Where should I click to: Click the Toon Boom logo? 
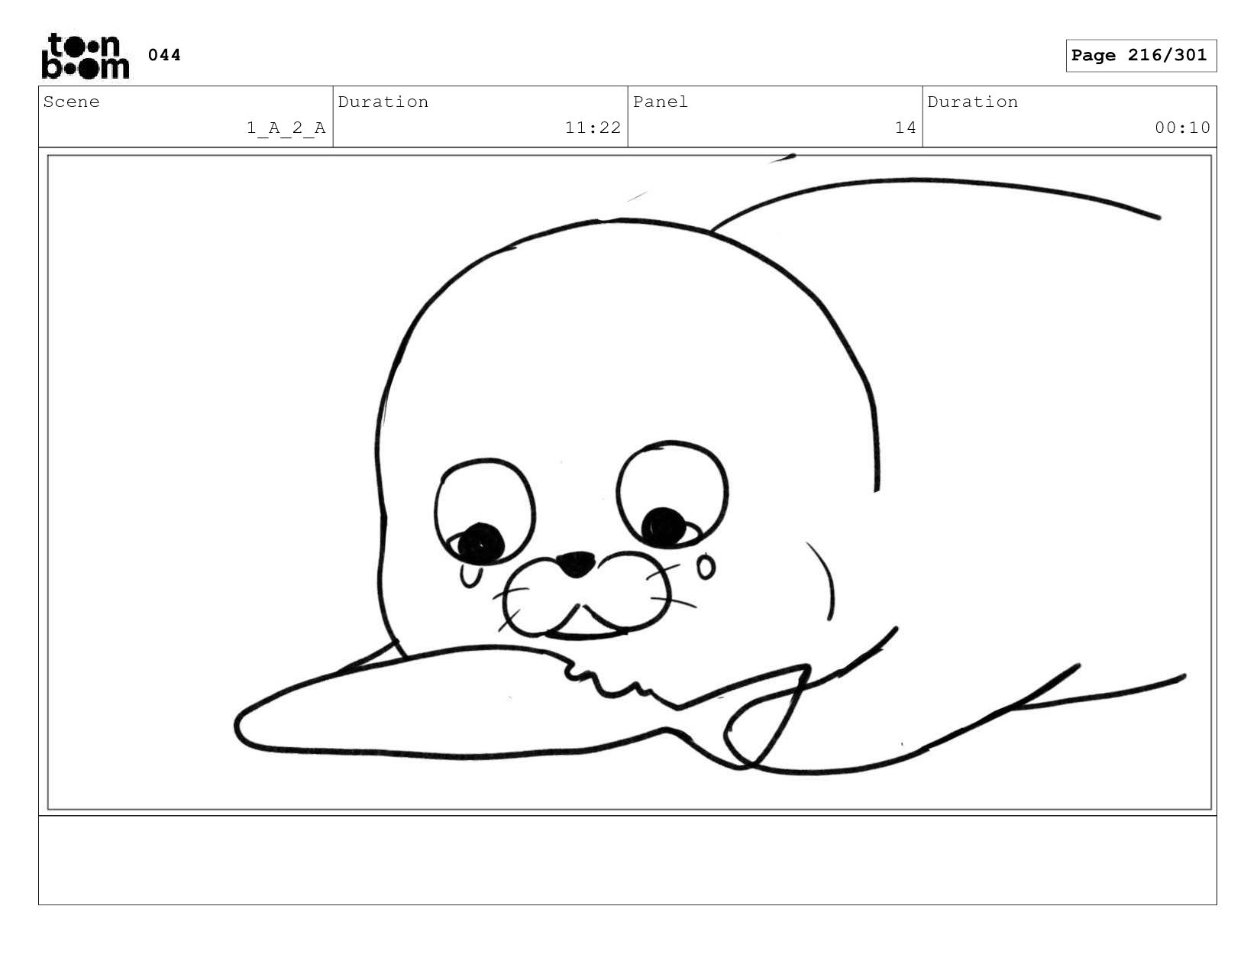(86, 56)
